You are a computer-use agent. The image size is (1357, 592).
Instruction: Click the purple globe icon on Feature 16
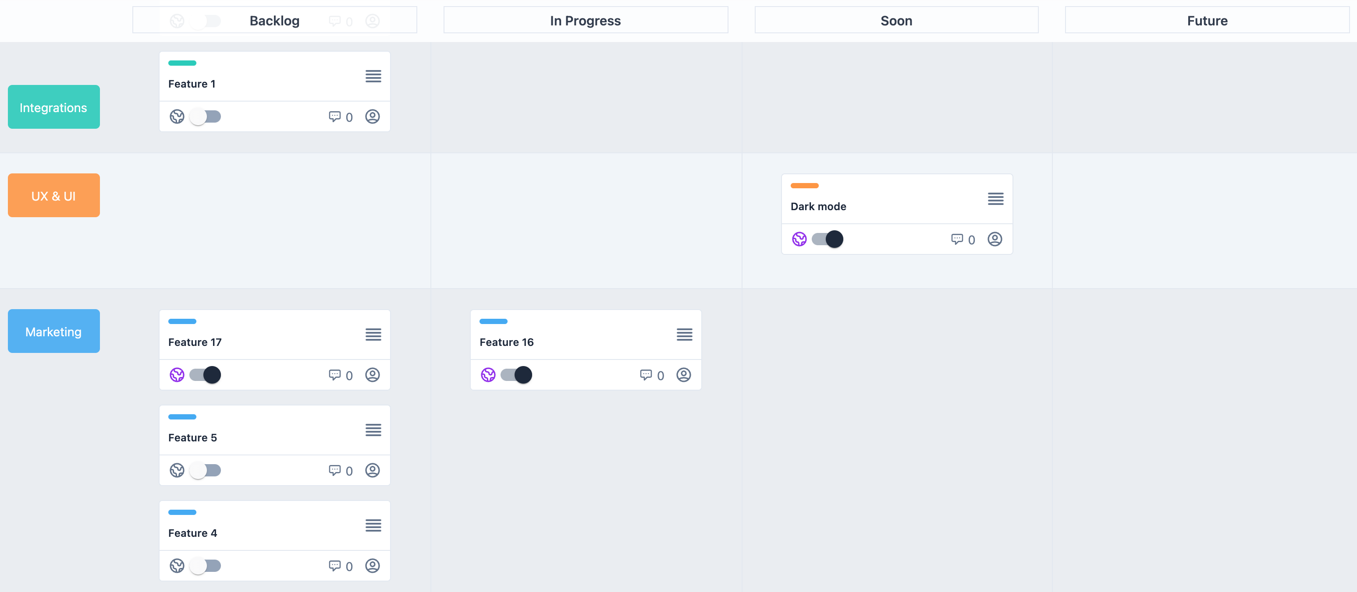[x=488, y=375]
